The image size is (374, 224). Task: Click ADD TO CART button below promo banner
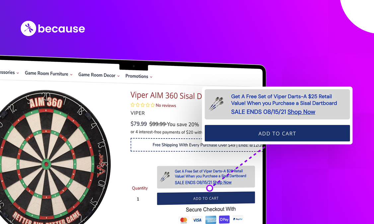pos(206,198)
